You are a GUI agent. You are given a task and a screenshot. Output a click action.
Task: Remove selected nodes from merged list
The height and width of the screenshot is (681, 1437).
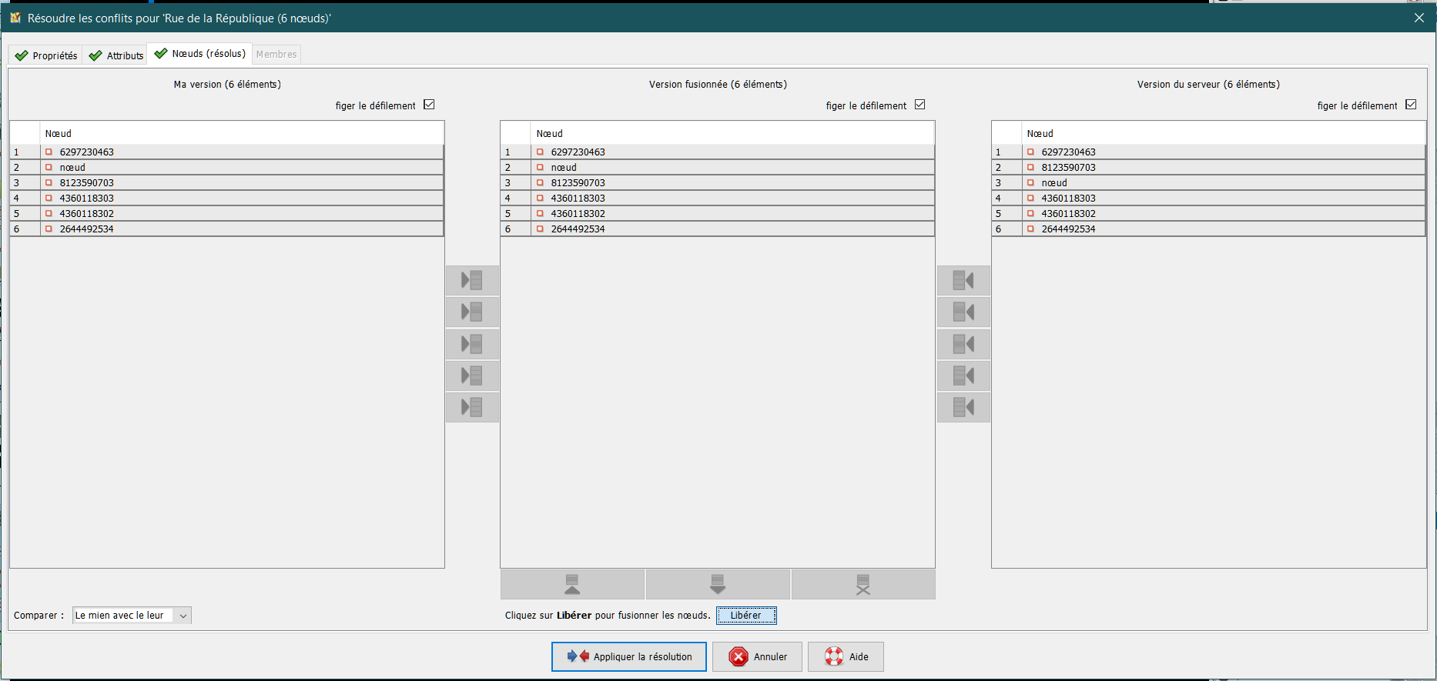(863, 585)
